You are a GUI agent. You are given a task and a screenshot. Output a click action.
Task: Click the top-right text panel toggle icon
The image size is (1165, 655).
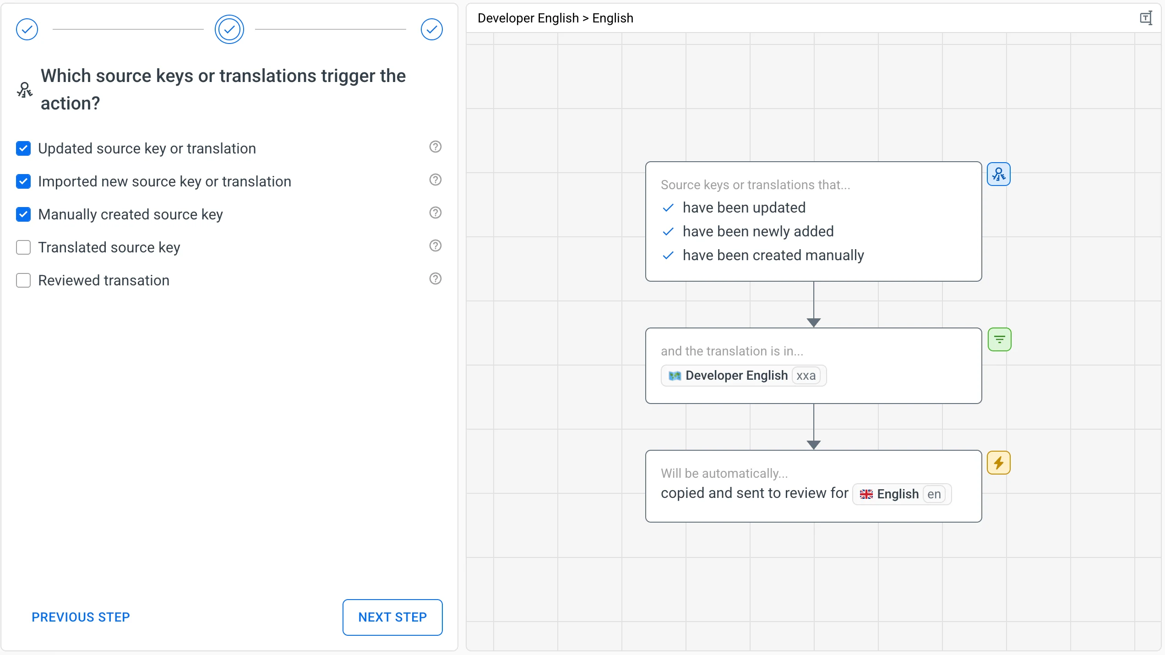point(1146,18)
